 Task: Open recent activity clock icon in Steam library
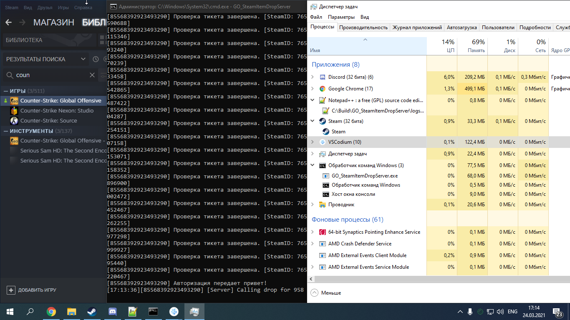coord(96,59)
